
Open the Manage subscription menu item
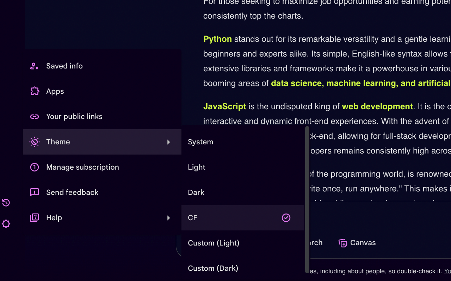[82, 167]
